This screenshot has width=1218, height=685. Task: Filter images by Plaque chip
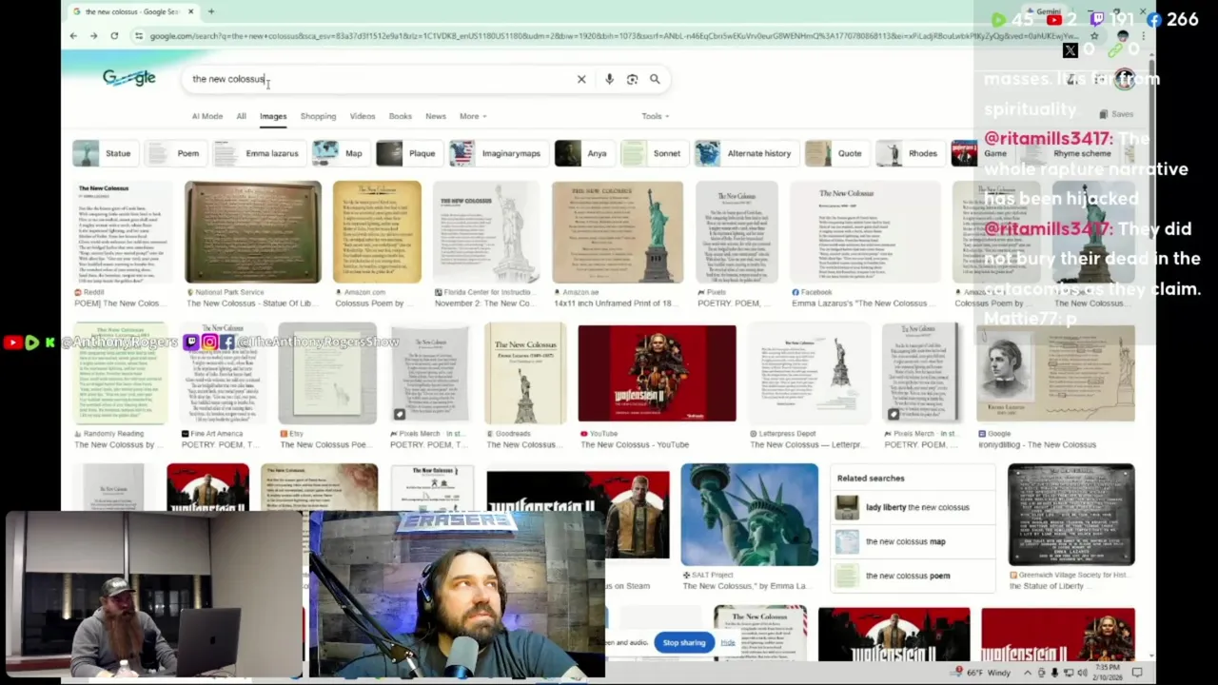408,153
